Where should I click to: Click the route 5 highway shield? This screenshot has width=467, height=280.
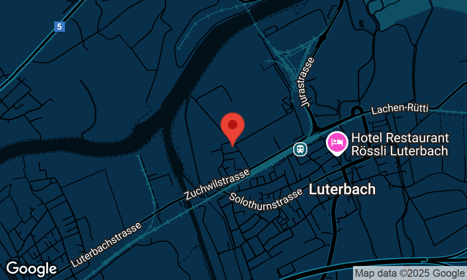[x=60, y=27]
